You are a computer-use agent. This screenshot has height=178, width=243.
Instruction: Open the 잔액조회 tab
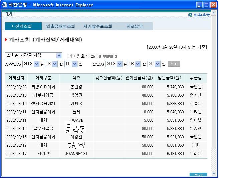[x=23, y=26]
